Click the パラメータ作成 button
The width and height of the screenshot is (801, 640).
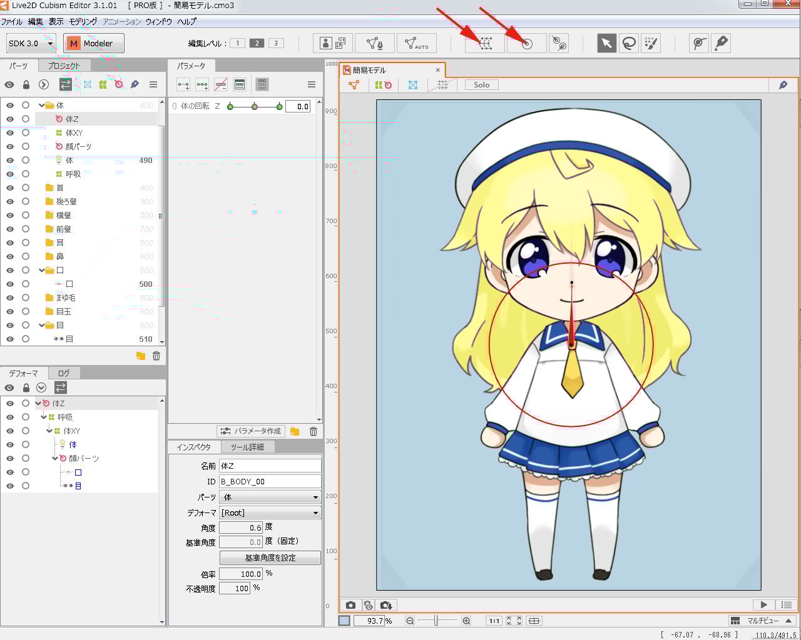pyautogui.click(x=251, y=431)
